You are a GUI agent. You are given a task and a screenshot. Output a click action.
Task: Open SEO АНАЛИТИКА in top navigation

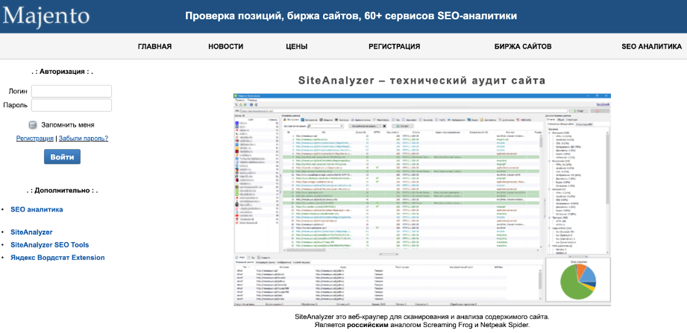(x=651, y=46)
